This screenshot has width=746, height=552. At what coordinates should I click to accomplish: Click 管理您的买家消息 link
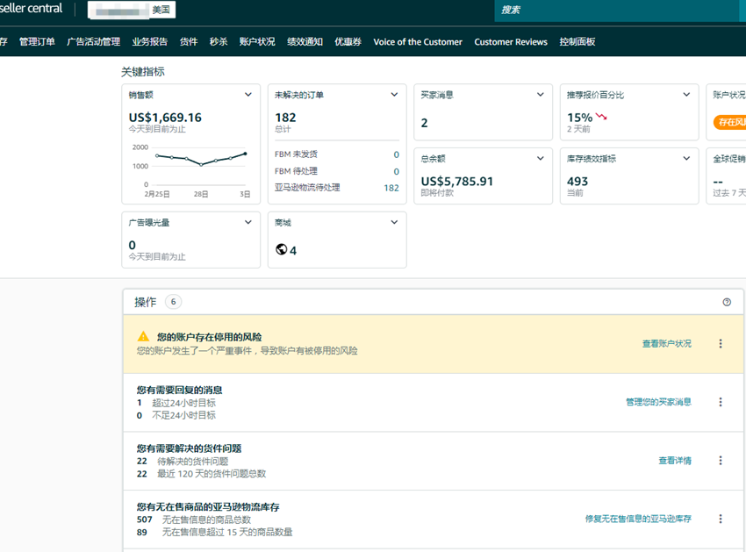[x=658, y=402]
